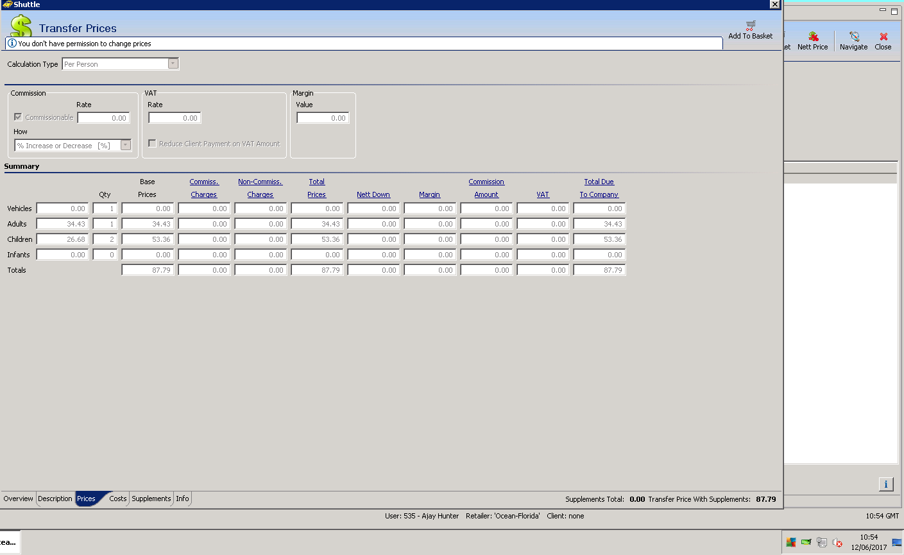Click the Nett Down column link
904x555 pixels.
(x=373, y=194)
